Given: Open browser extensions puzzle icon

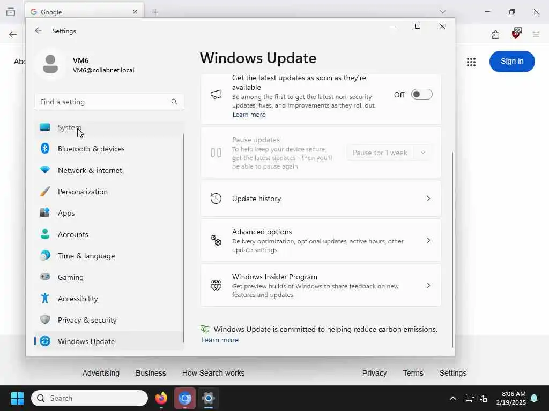Looking at the screenshot, I should tap(495, 34).
